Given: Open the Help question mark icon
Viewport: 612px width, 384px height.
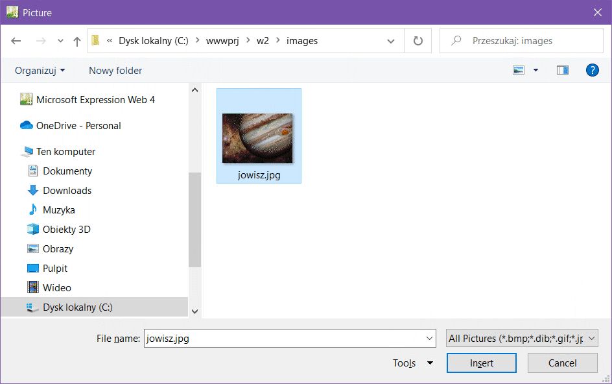Looking at the screenshot, I should 592,70.
